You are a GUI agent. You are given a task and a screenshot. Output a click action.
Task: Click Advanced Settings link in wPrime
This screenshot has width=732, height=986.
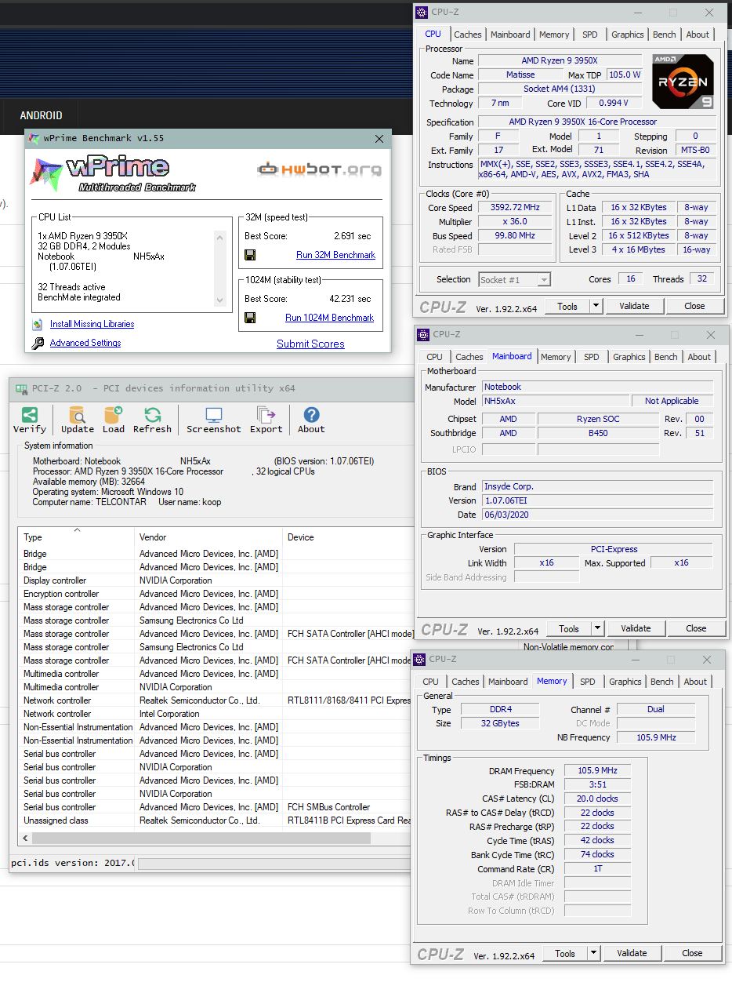[85, 343]
